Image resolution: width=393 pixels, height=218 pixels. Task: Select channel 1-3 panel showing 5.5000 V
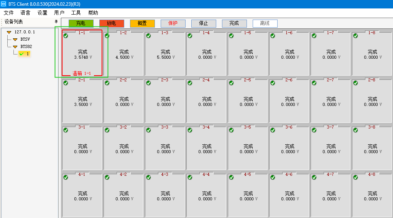pyautogui.click(x=165, y=53)
